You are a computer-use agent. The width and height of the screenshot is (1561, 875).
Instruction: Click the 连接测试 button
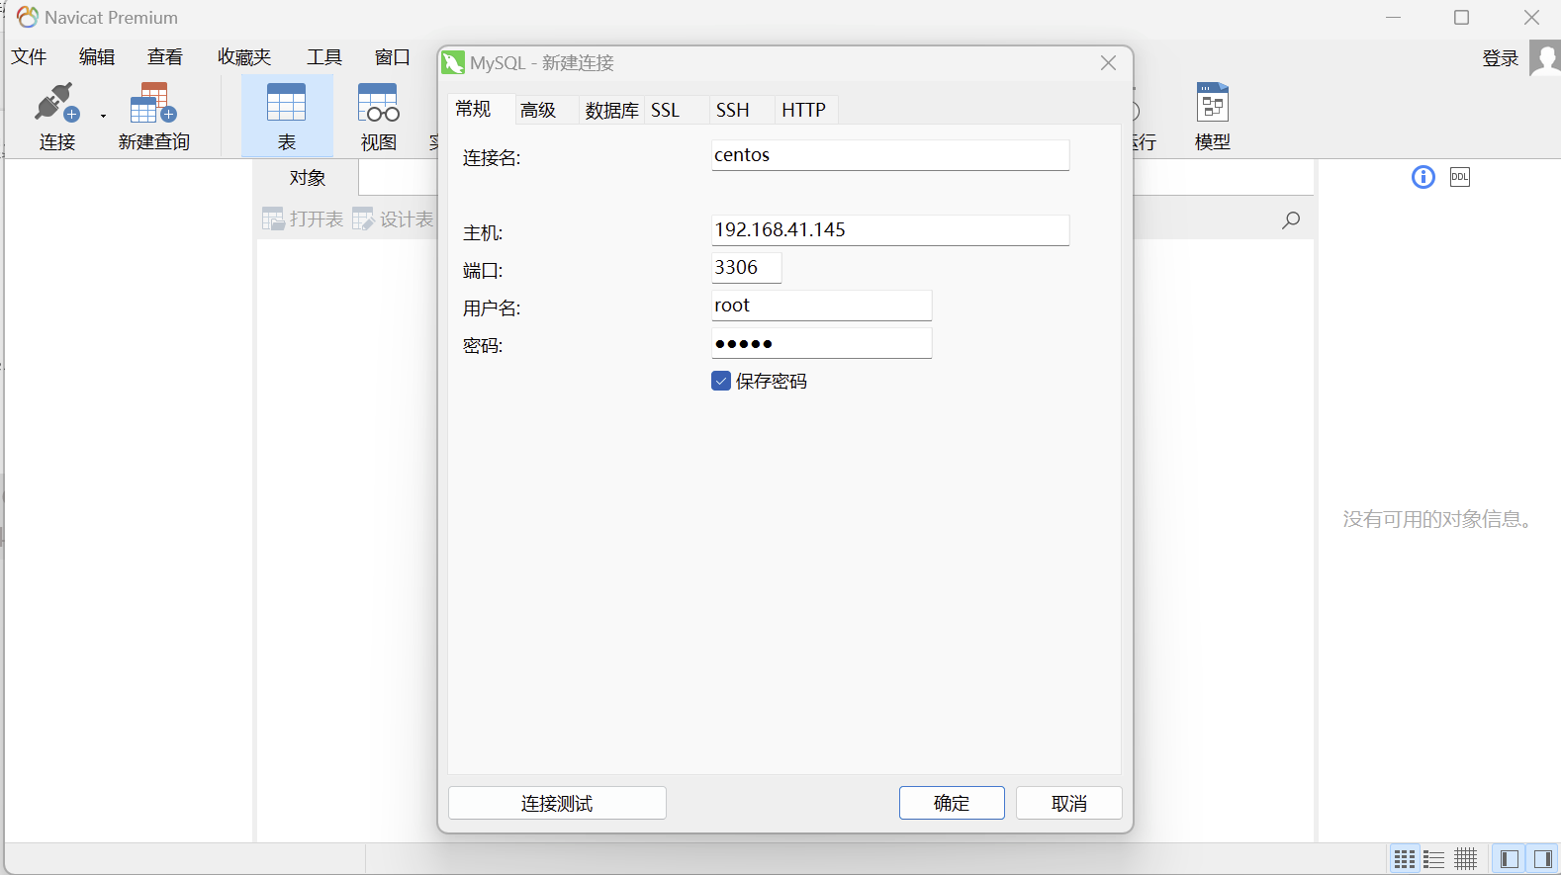tap(557, 803)
